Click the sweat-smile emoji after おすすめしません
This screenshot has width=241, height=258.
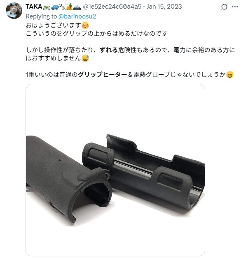click(85, 58)
